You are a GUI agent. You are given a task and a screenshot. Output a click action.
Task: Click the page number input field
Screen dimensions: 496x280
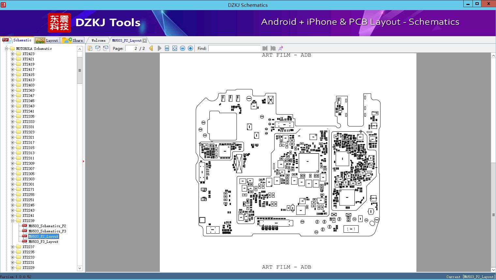click(x=131, y=48)
